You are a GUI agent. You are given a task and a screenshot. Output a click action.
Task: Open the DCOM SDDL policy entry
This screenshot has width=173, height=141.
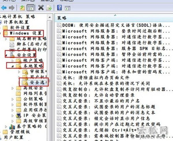click(x=116, y=25)
